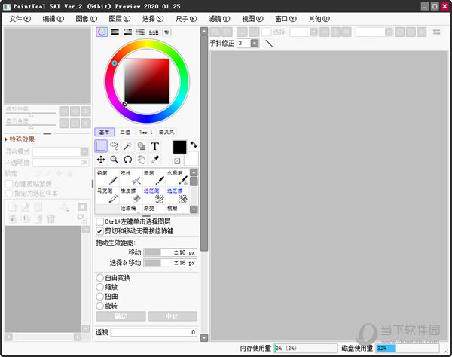Choose the 水彩笔 watercolor brush

178,177
